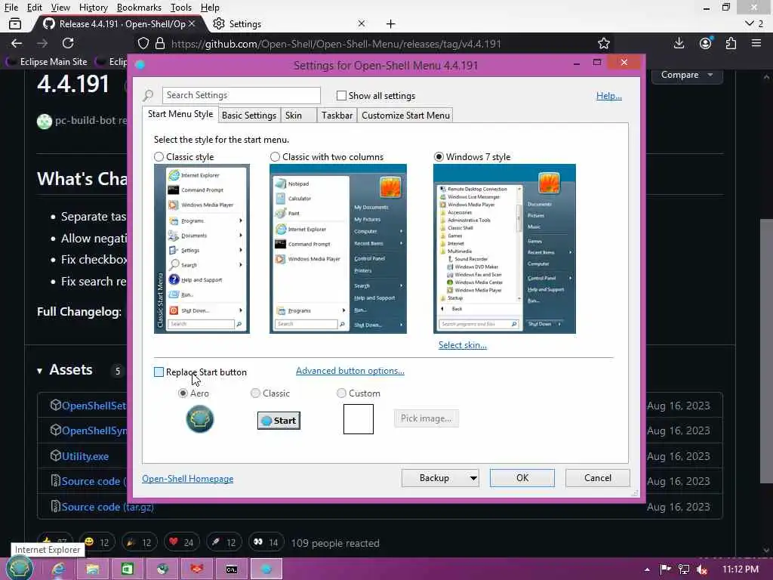This screenshot has height=580, width=773.
Task: Open the browser account icon
Action: (x=706, y=43)
